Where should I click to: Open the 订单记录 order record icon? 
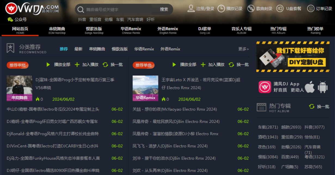311,8
